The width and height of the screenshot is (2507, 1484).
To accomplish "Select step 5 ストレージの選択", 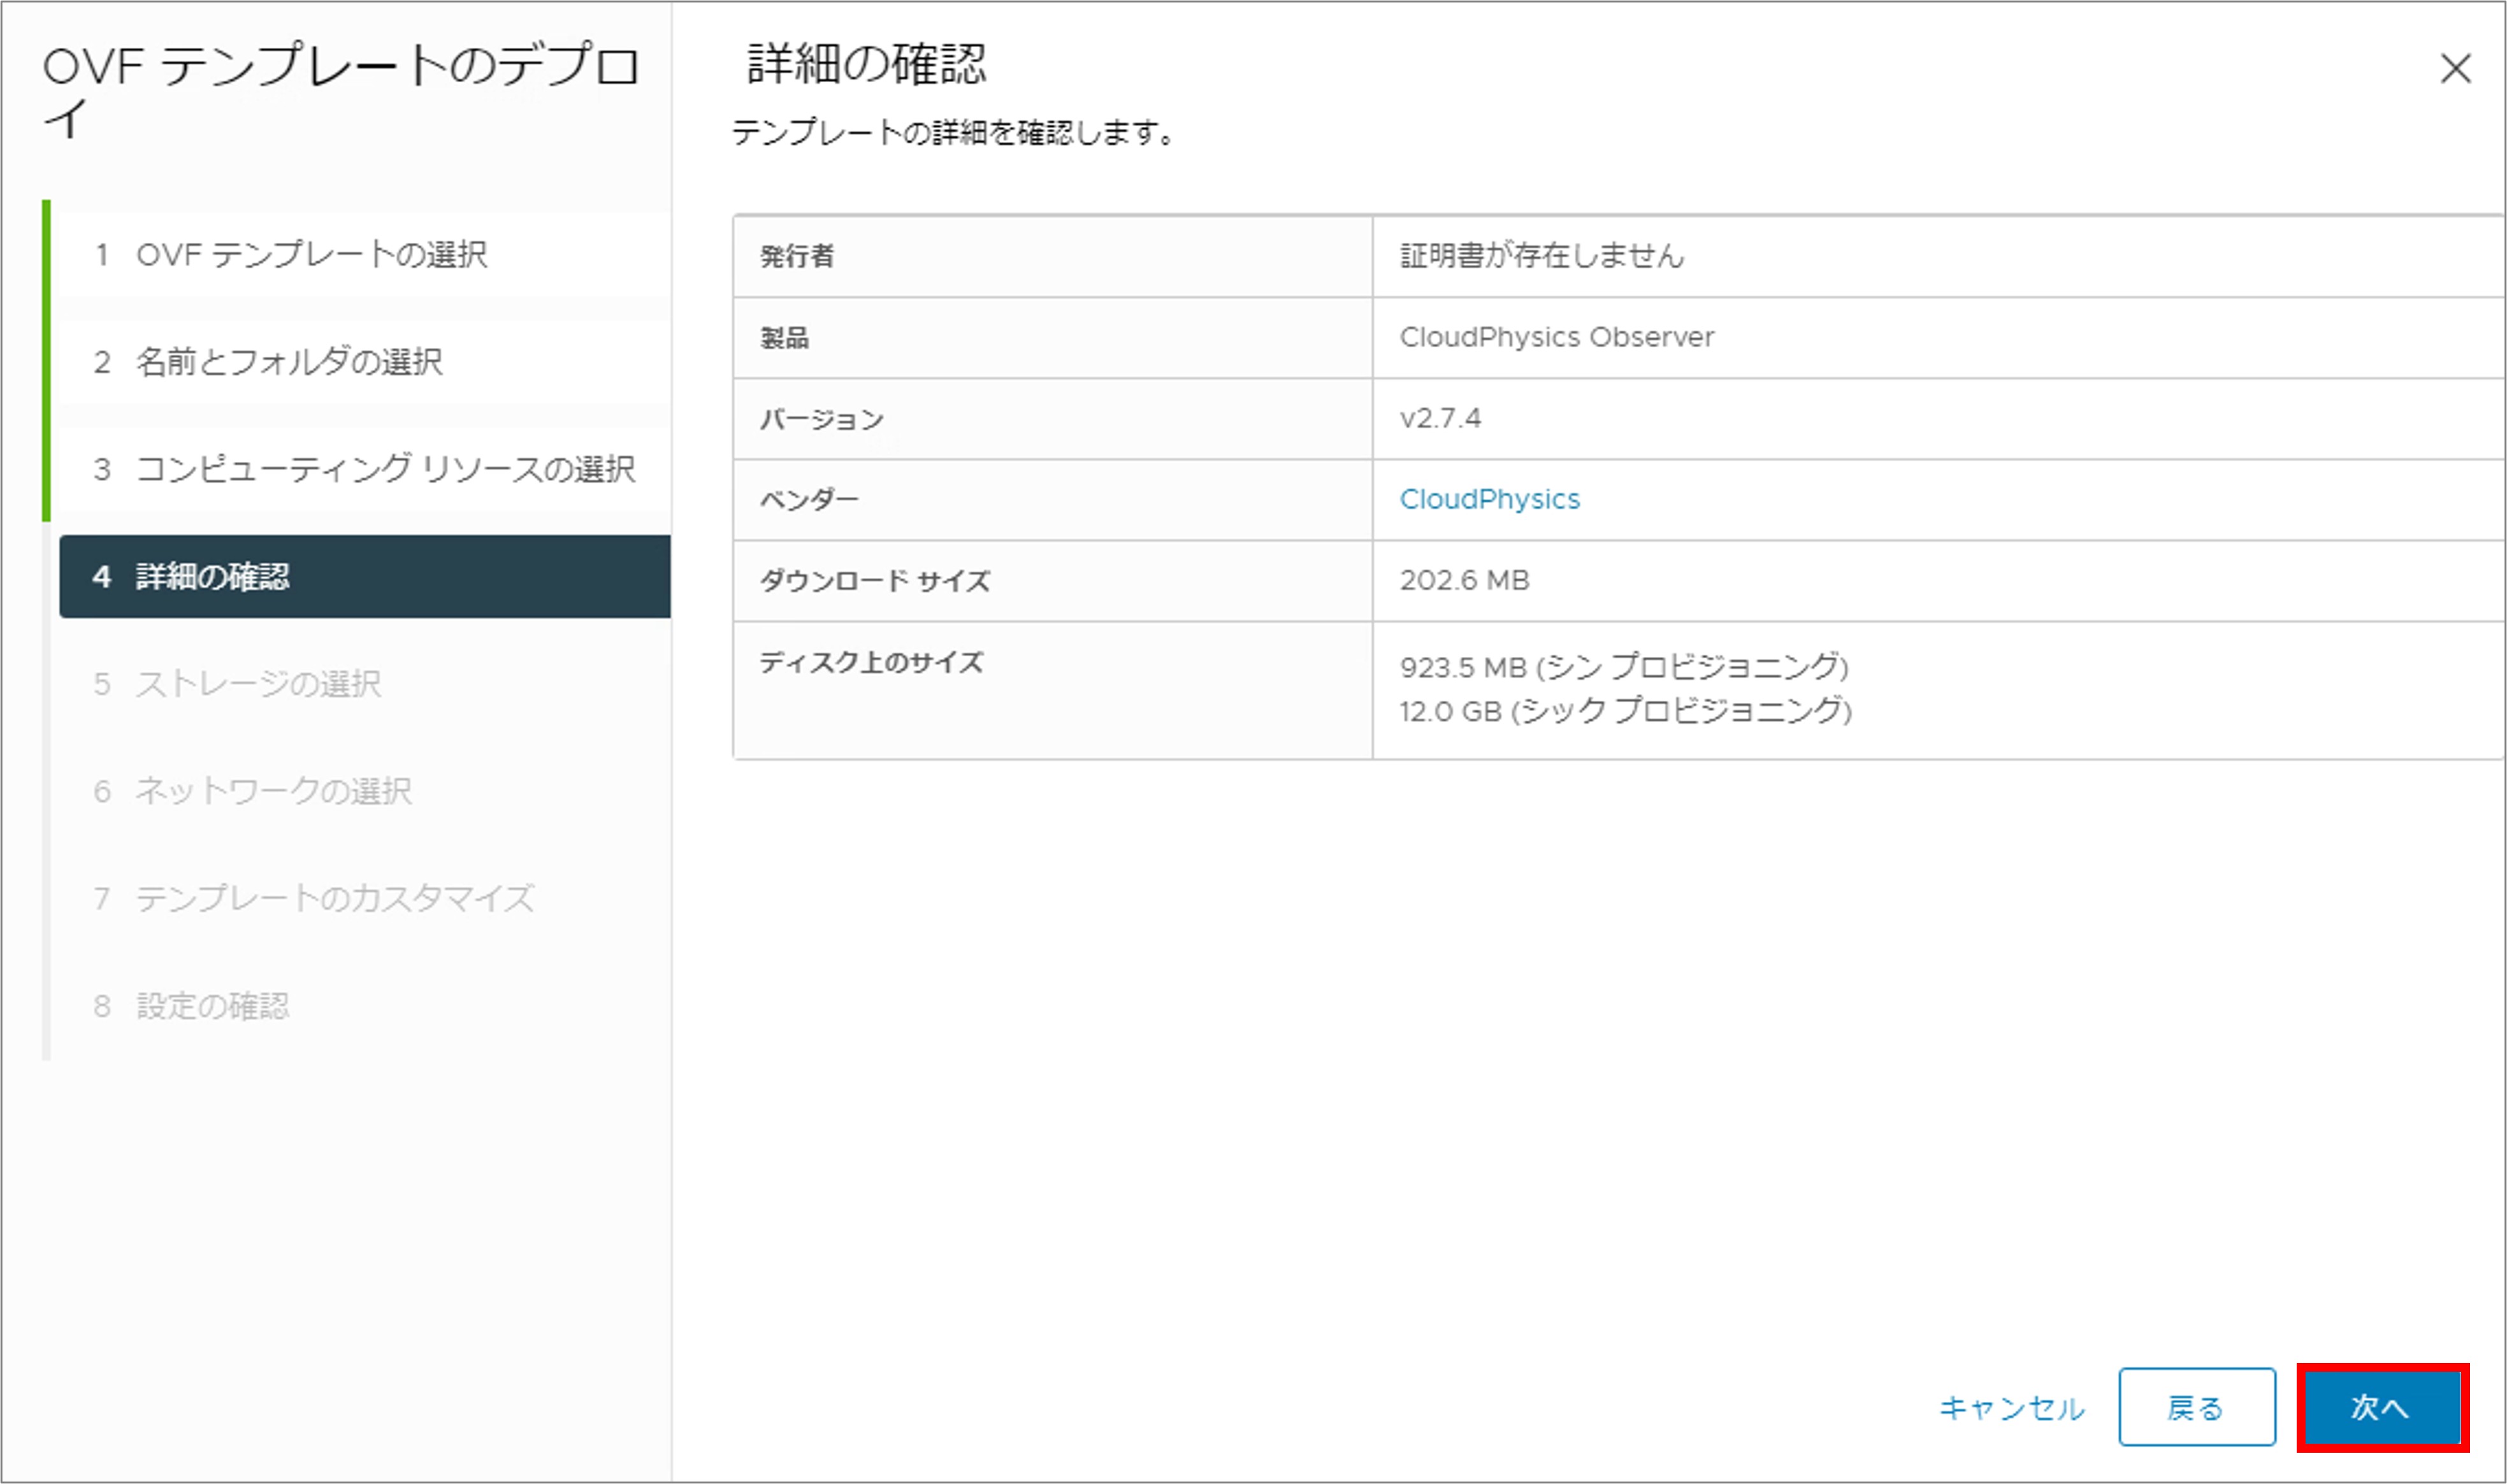I will click(258, 683).
